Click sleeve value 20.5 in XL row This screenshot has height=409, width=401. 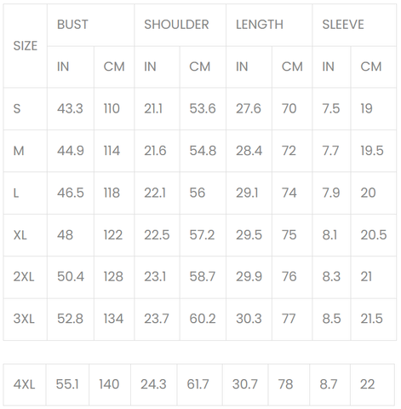pyautogui.click(x=374, y=235)
